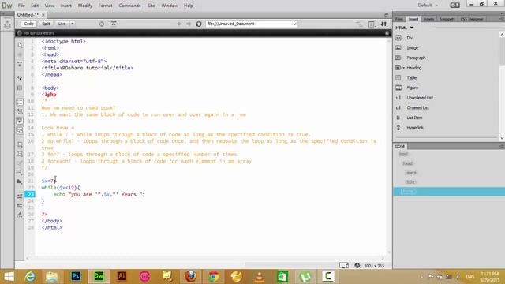The width and height of the screenshot is (505, 284).
Task: Insert an Ordered List from Insert panel
Action: click(417, 108)
